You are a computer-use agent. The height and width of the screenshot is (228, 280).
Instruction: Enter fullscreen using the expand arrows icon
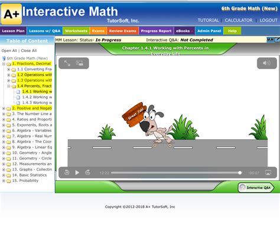tap(67, 63)
